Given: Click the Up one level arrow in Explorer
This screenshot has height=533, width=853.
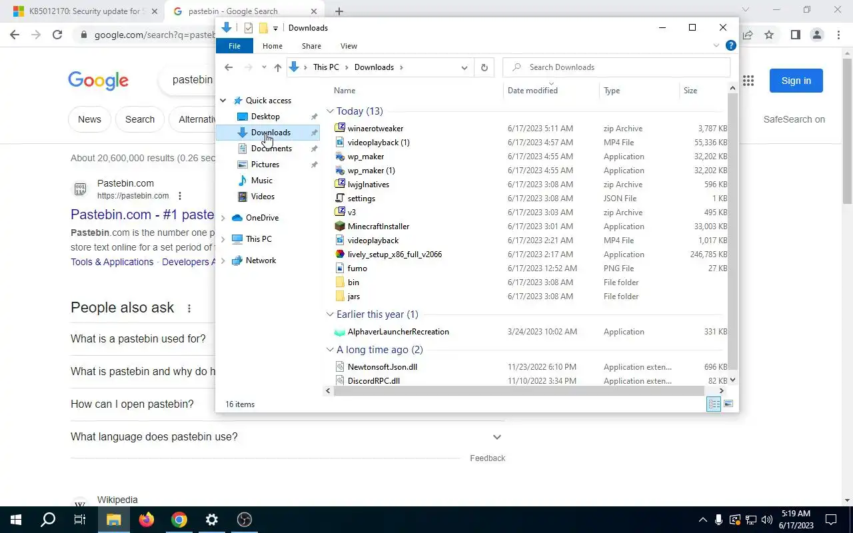Looking at the screenshot, I should pos(278,67).
